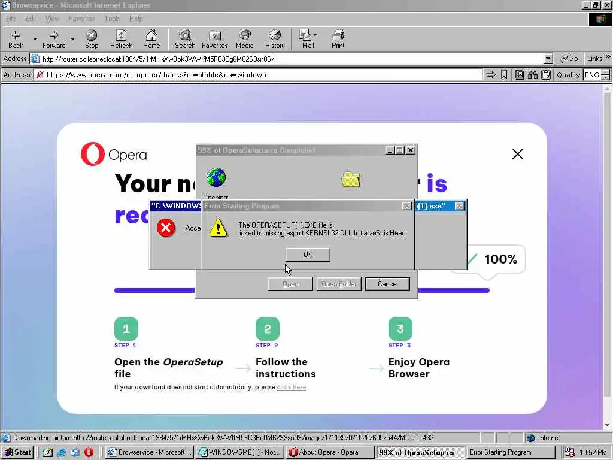Click the Show Desktop quick launch icon
Screen dimensions: 613x460
point(48,452)
